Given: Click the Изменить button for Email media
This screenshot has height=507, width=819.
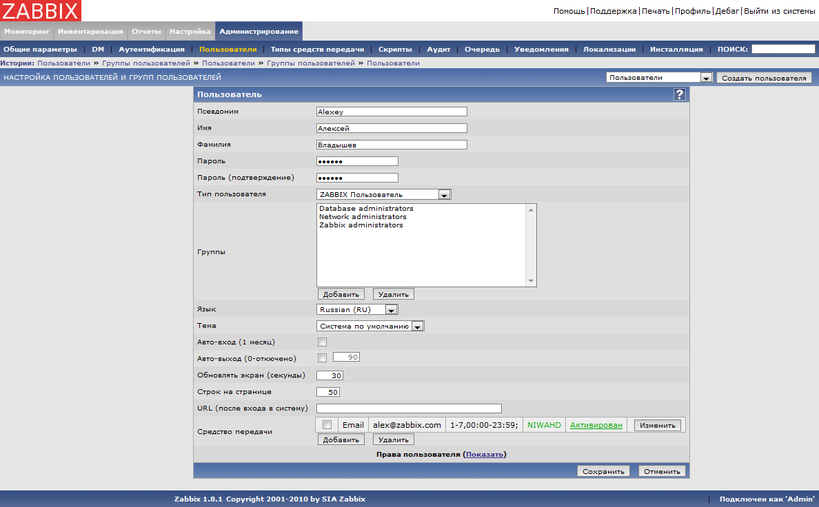Looking at the screenshot, I should [x=658, y=425].
